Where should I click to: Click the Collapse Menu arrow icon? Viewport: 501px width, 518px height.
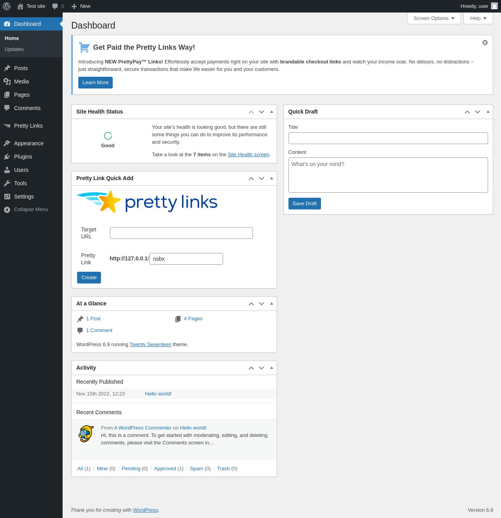(x=7, y=210)
